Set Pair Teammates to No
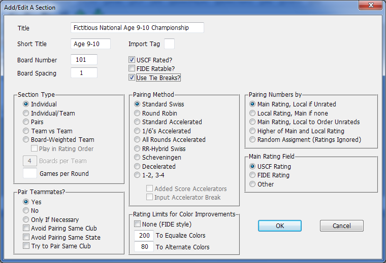 [x=26, y=211]
